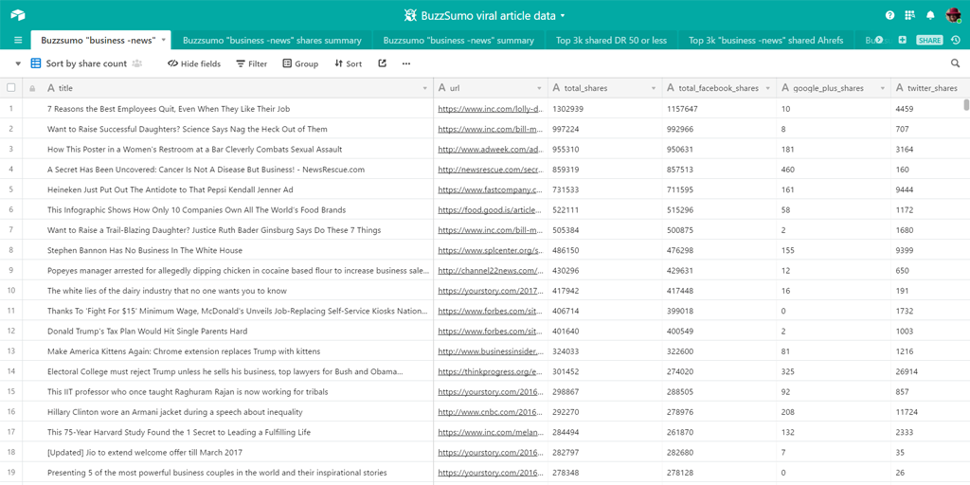Click the title column header

[x=227, y=88]
